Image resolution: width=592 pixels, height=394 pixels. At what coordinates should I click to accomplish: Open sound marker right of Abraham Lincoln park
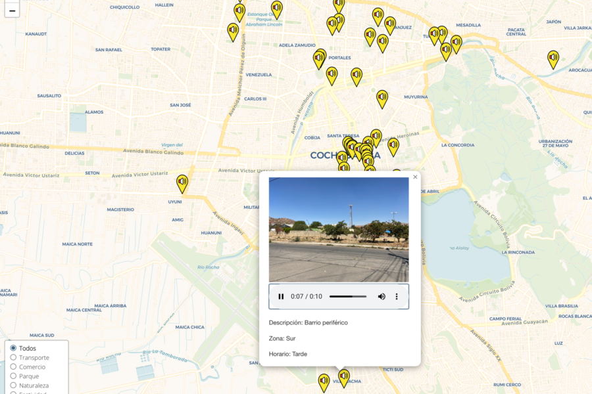point(277,10)
